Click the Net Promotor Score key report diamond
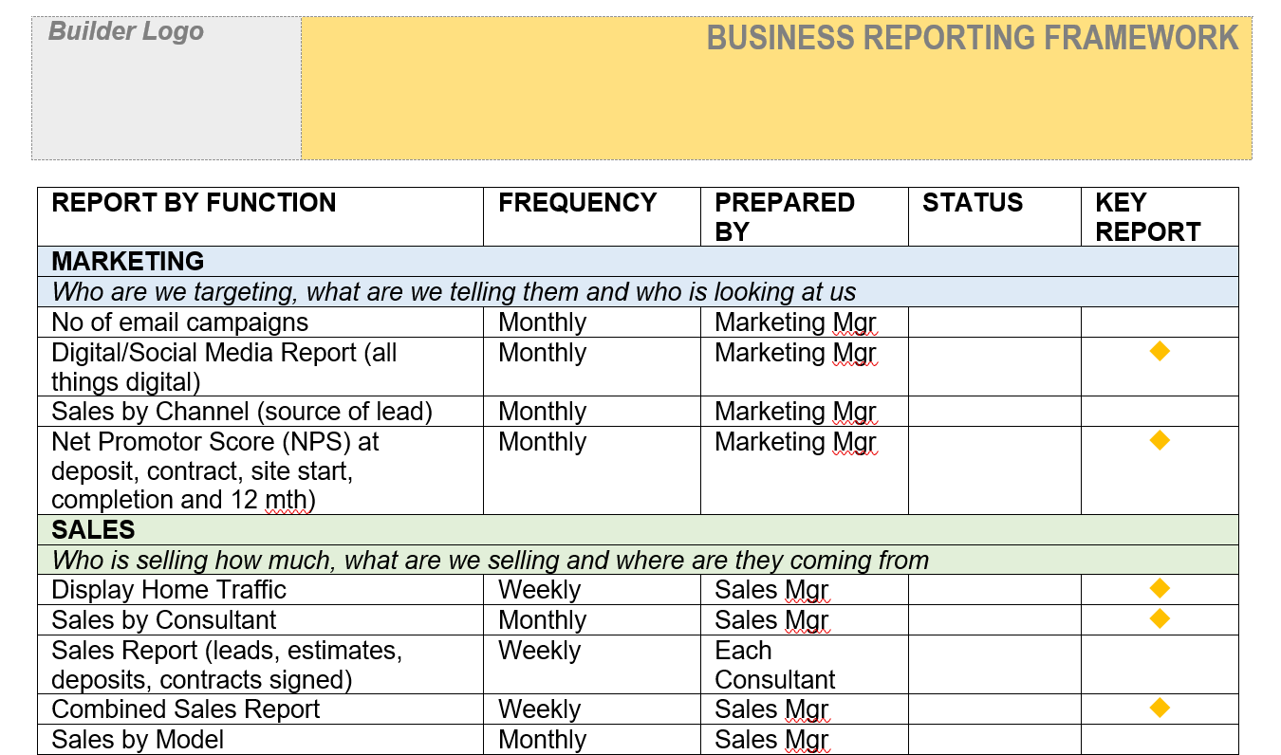The height and width of the screenshot is (755, 1281). (x=1159, y=441)
